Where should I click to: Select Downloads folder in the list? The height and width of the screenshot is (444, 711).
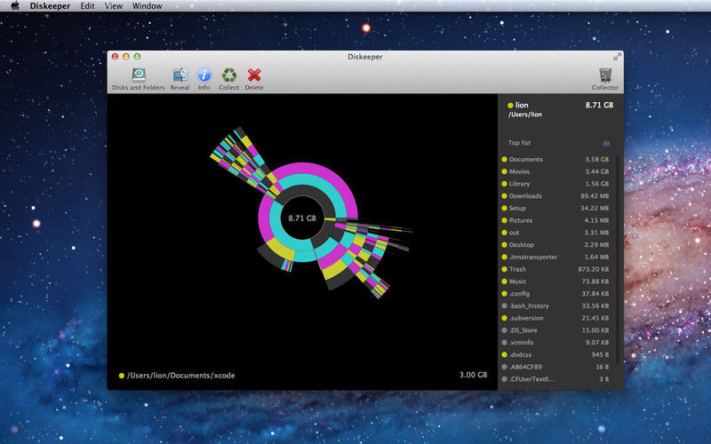coord(524,196)
